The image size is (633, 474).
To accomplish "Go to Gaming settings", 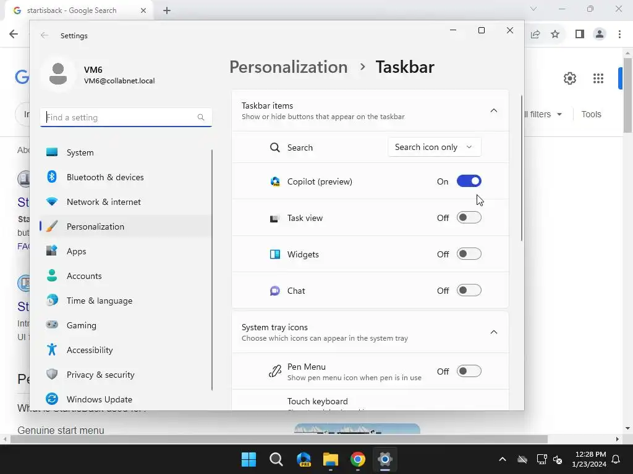I will (125, 325).
